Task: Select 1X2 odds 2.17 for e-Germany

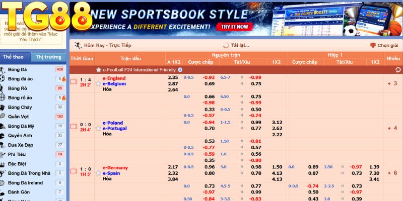Action: [x=173, y=167]
